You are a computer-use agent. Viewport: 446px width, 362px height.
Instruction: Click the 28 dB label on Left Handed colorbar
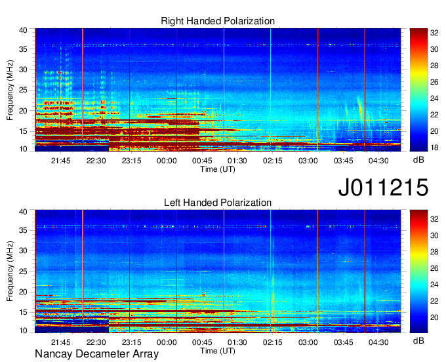point(434,252)
